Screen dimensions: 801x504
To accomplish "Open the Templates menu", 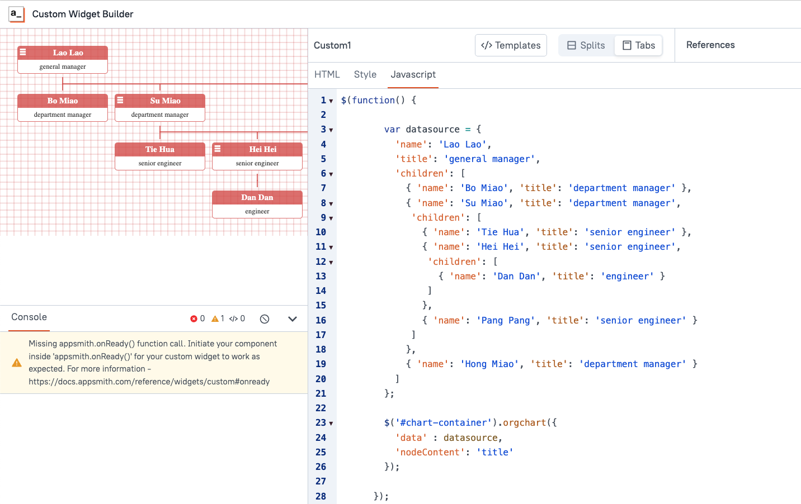I will click(511, 45).
